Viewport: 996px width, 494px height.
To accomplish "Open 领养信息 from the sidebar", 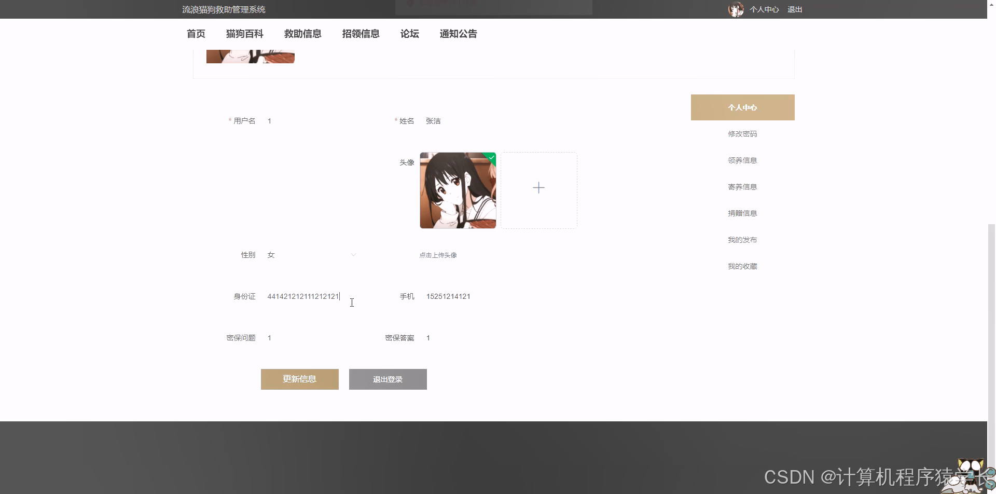I will (x=742, y=160).
